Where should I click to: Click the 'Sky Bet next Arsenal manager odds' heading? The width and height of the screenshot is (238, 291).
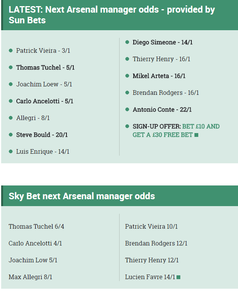tap(82, 196)
